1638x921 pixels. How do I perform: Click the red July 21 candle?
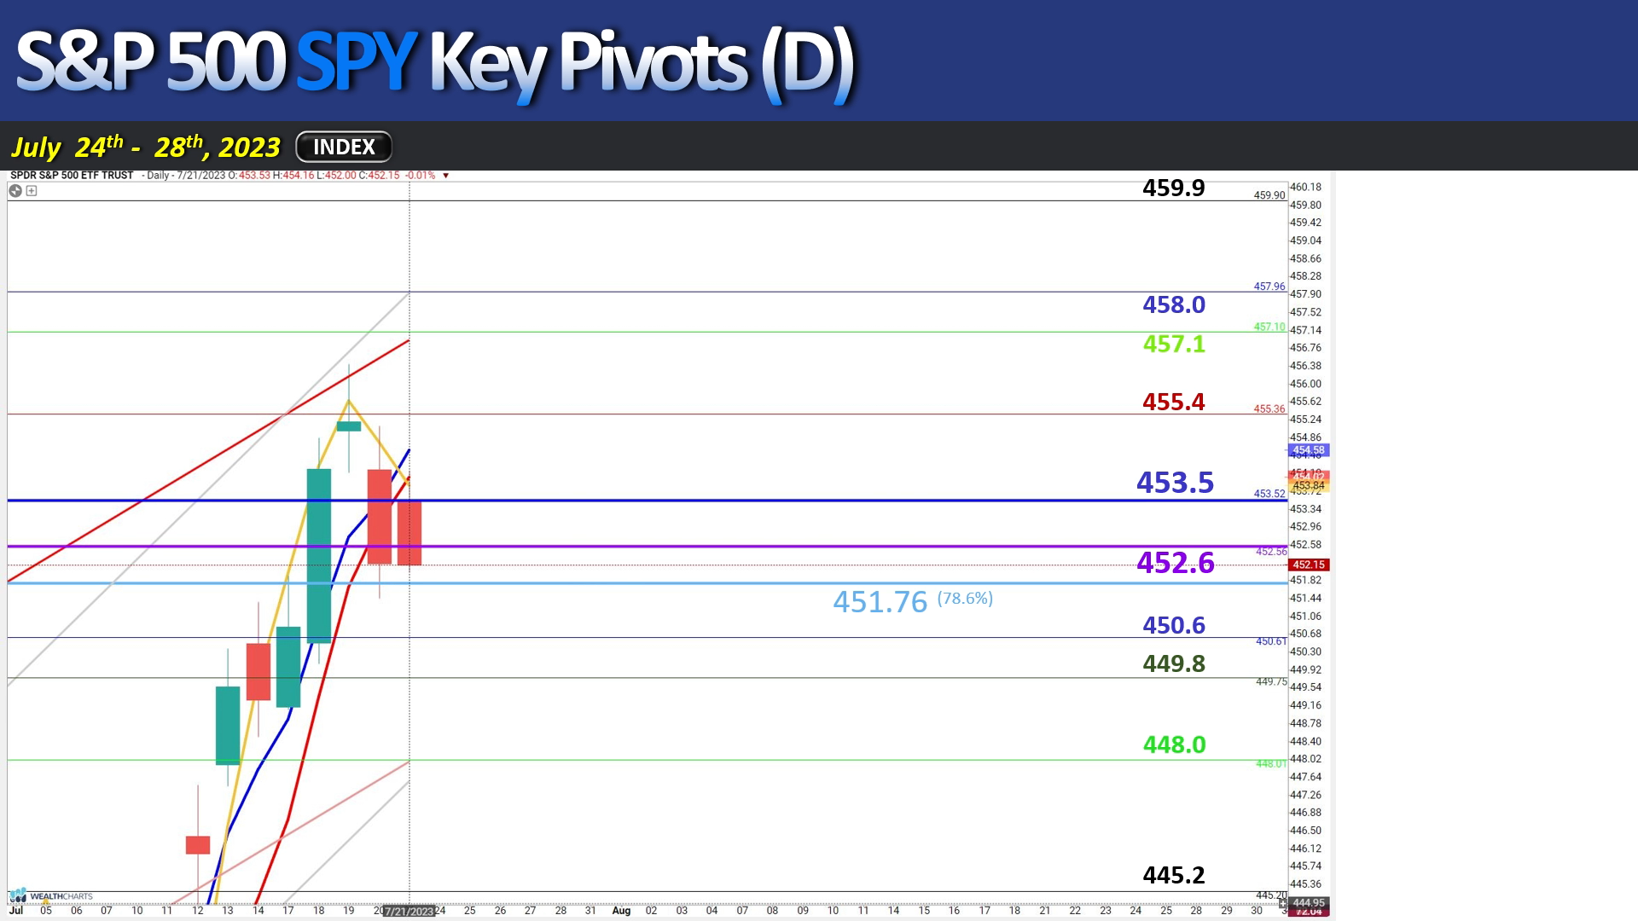point(409,533)
